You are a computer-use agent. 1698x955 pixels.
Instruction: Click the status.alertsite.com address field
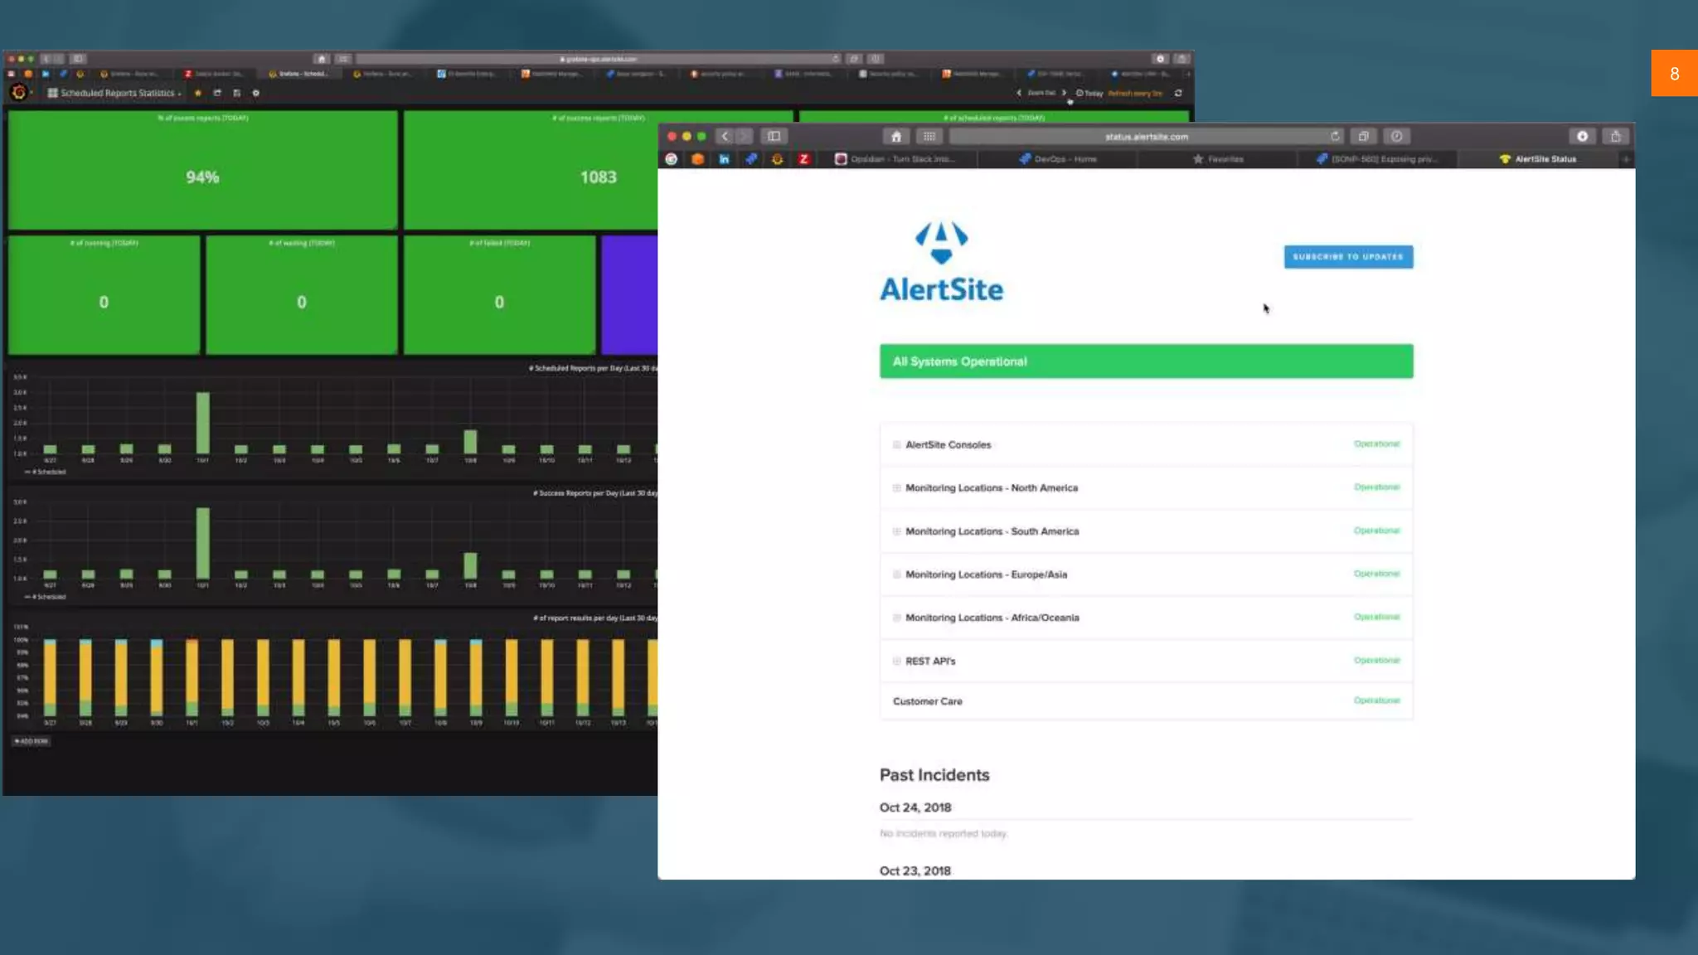coord(1145,137)
